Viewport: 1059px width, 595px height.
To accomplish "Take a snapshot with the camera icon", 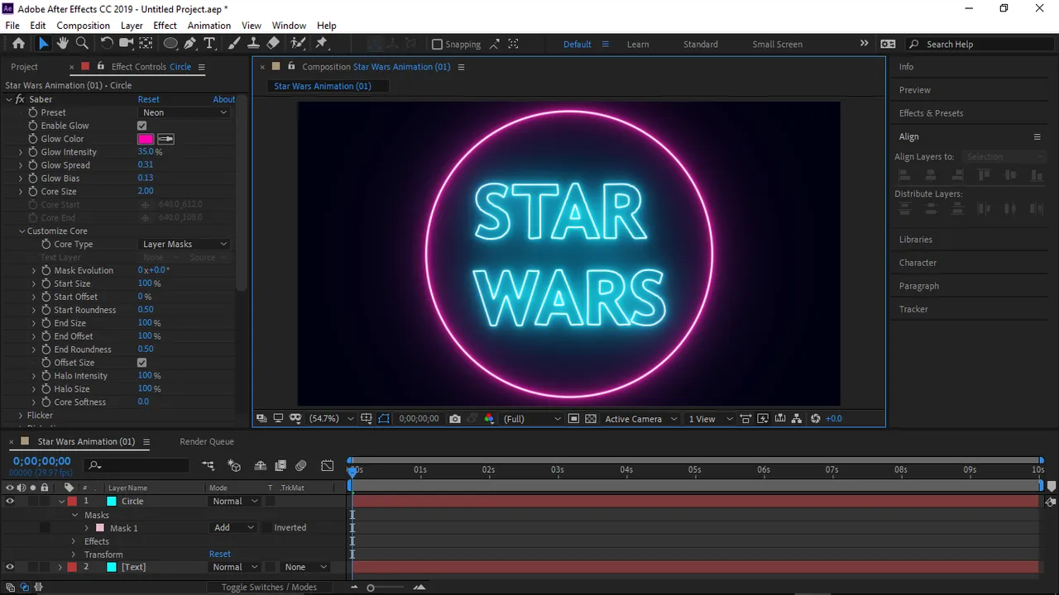I will click(454, 419).
